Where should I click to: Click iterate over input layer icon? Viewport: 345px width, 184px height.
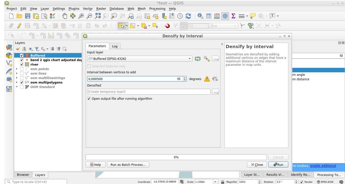198,59
